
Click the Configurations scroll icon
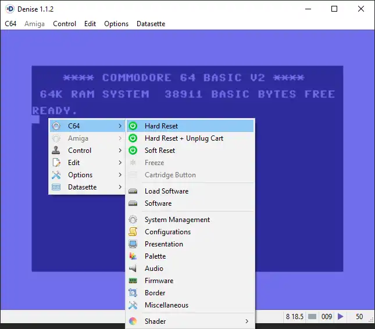pos(133,232)
